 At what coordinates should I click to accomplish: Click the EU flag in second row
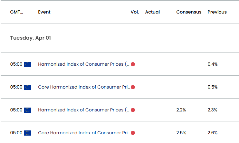tap(27, 87)
